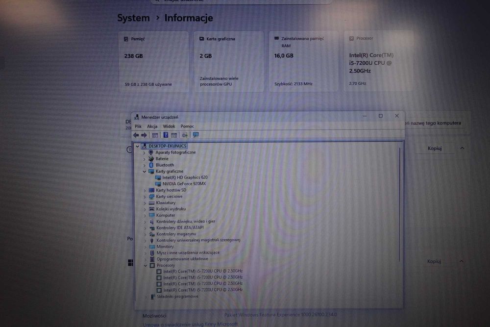The height and width of the screenshot is (327, 490).
Task: Click the forward arrow in Device Manager toolbar
Action: (144, 135)
